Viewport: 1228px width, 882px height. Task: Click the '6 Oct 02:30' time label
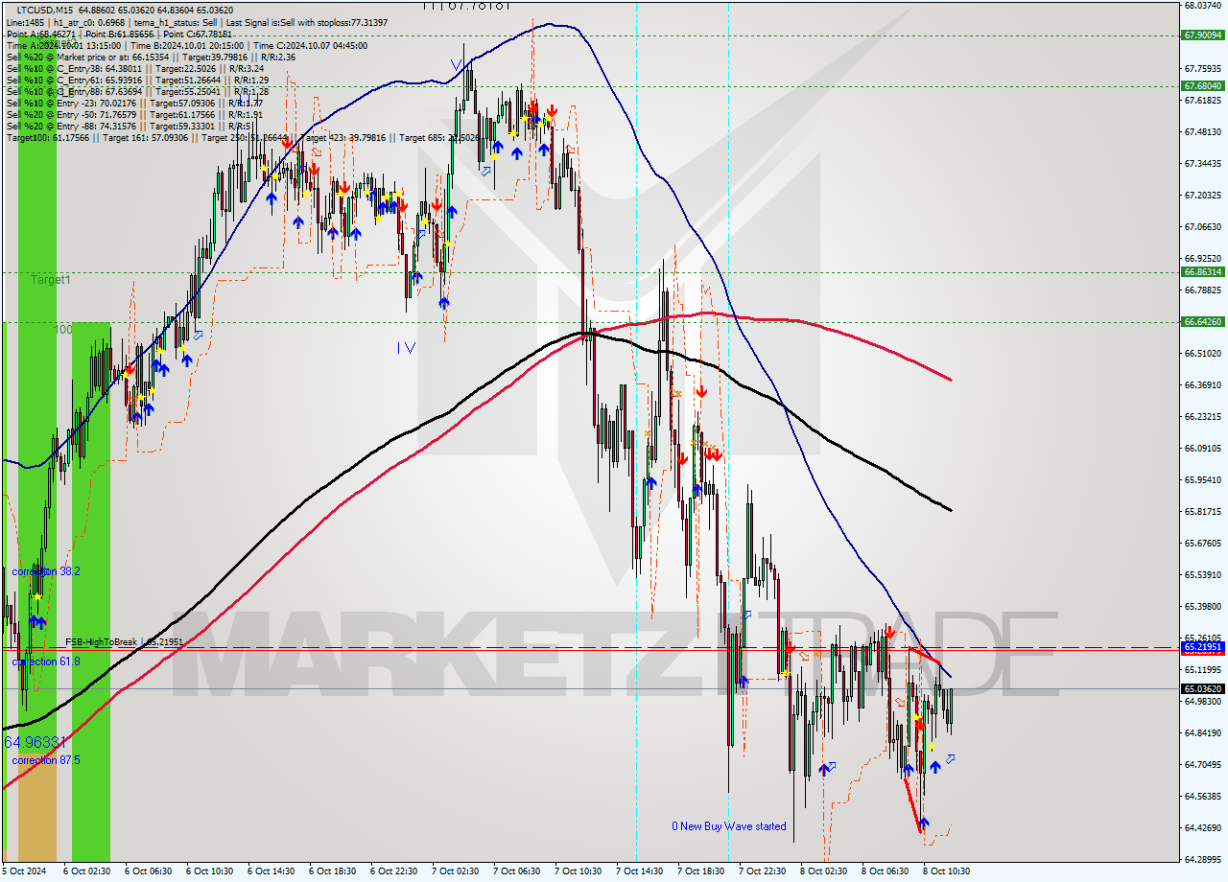[86, 871]
